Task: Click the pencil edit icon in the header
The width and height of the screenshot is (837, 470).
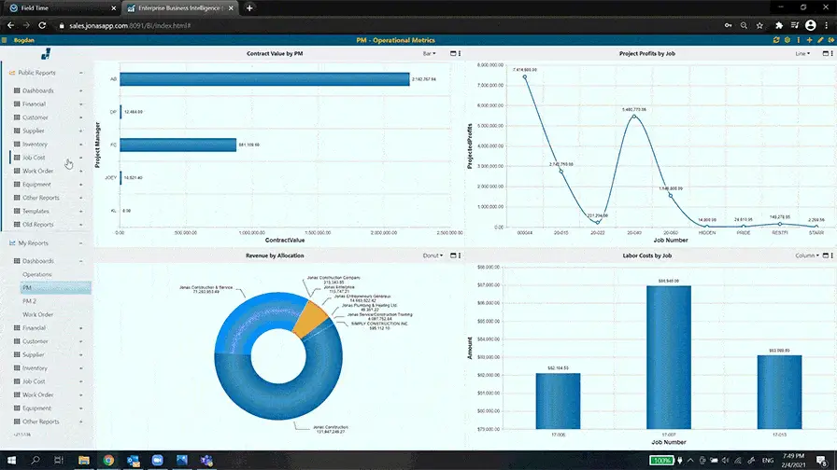Action: (820, 40)
